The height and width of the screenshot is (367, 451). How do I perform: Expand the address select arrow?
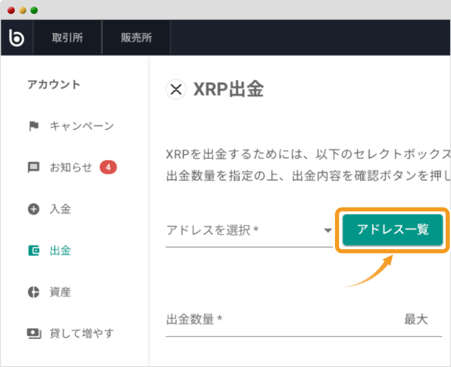(x=328, y=231)
